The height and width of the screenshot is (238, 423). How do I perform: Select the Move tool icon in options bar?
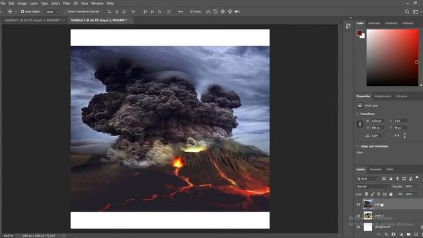[x=10, y=12]
